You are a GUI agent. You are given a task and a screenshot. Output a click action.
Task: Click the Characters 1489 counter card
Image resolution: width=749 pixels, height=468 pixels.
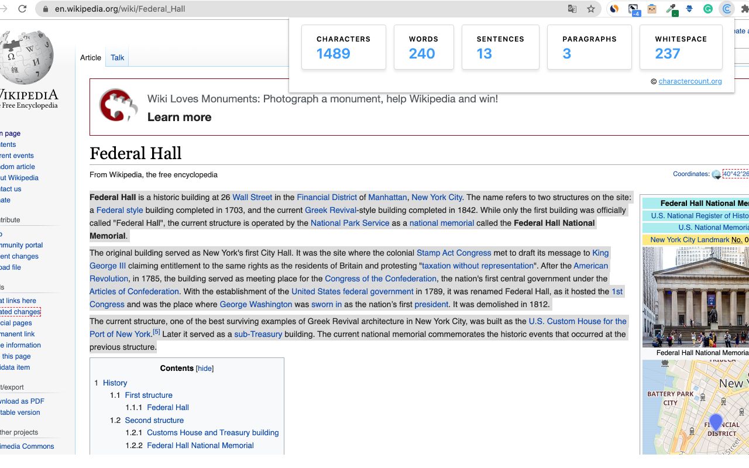(343, 47)
